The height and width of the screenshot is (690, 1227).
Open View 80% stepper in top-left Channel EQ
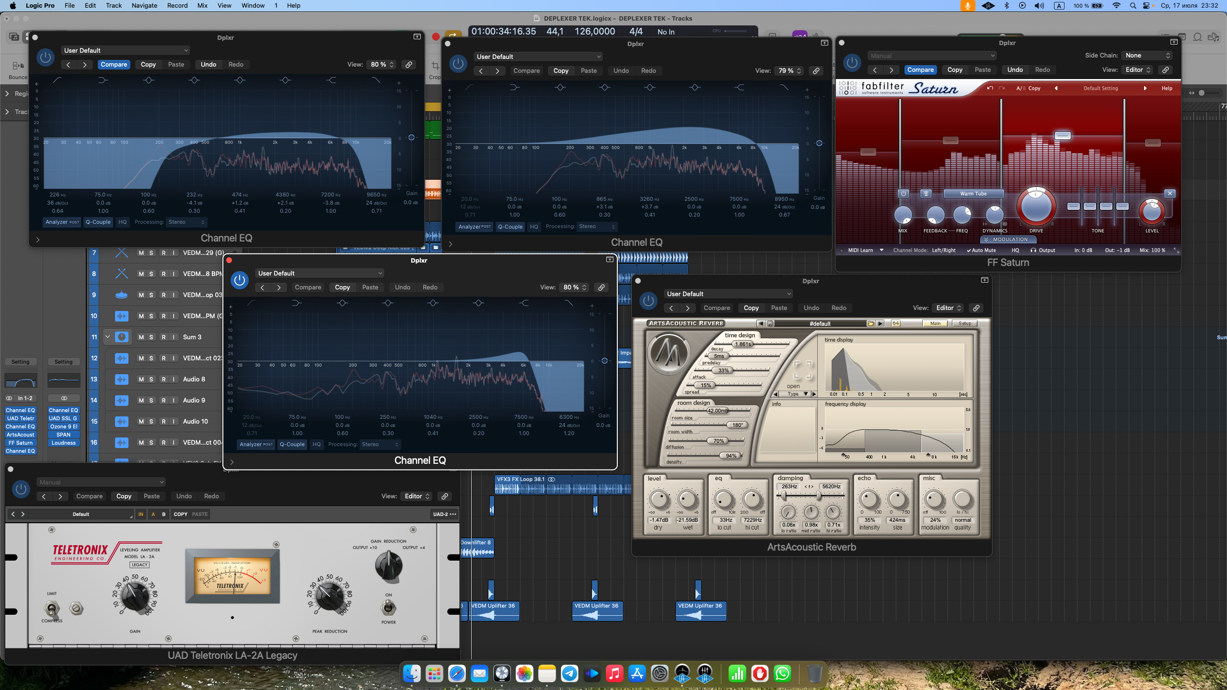point(382,64)
